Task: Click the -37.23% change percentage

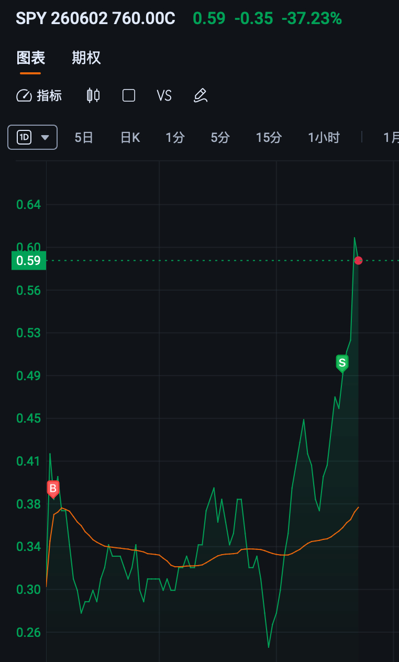Action: 312,19
